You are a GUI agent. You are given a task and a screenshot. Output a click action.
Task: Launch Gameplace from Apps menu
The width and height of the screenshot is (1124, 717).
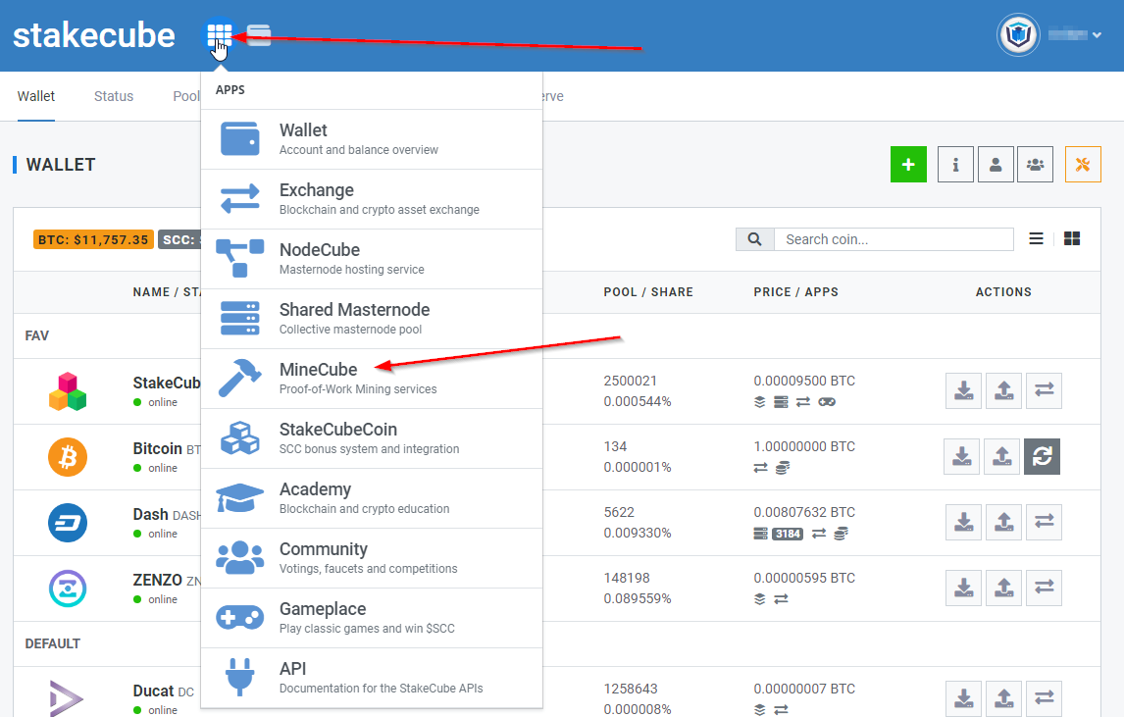tap(372, 618)
